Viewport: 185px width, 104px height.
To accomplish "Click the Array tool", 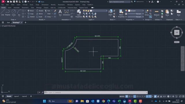I will pyautogui.click(x=48, y=17).
